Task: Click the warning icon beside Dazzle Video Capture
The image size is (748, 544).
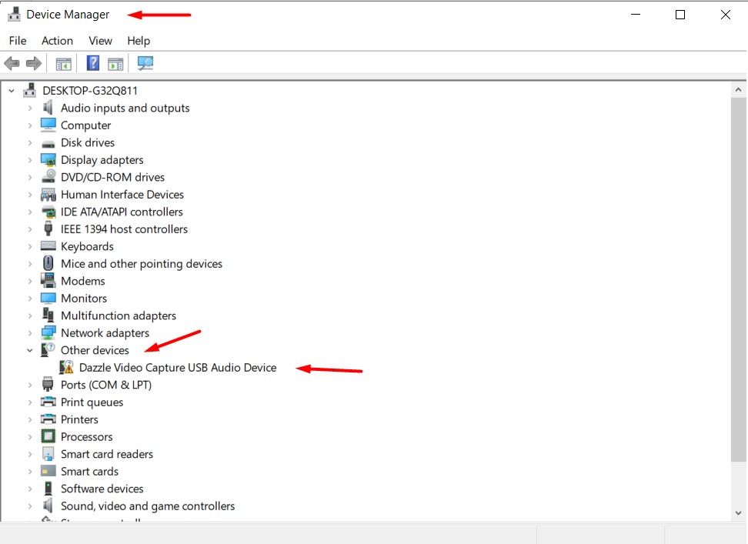Action: point(66,367)
